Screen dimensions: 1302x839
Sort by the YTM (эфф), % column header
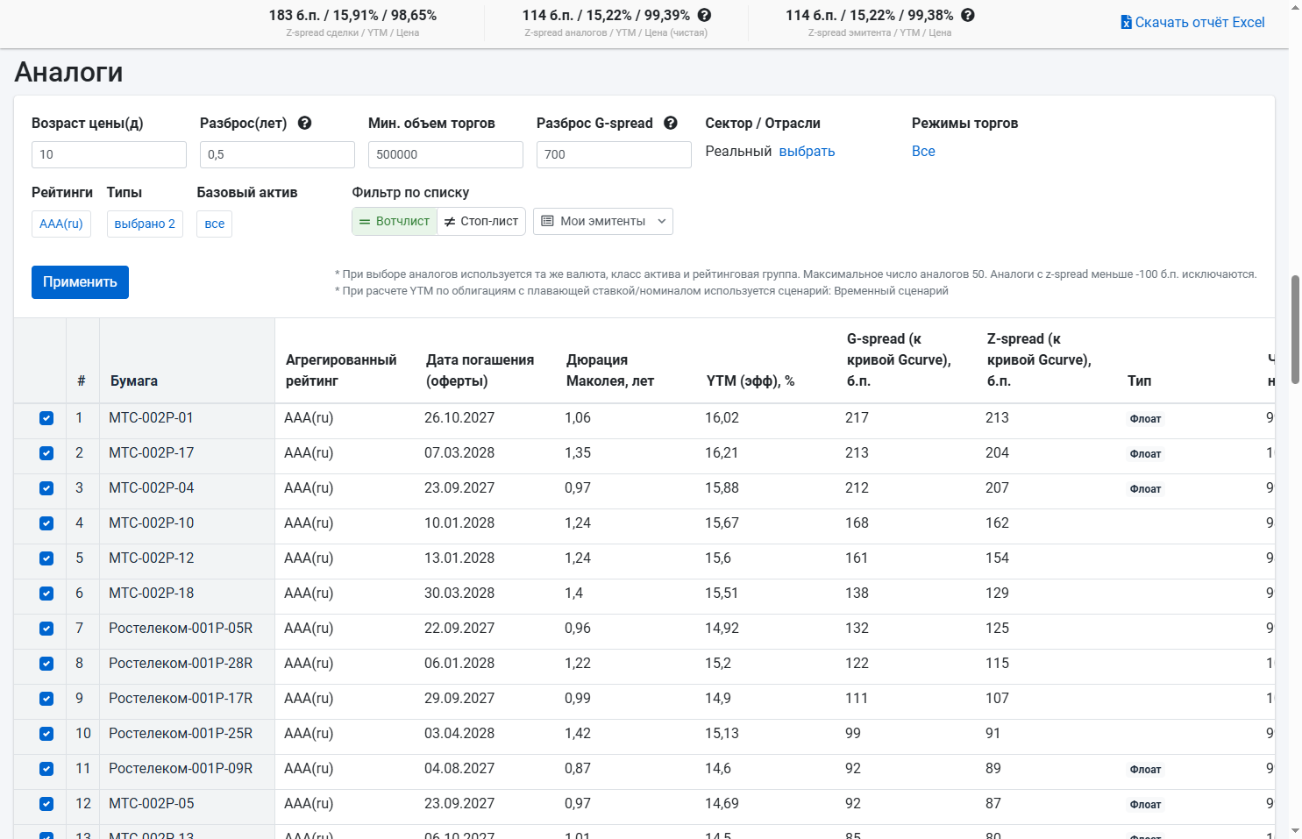click(x=751, y=380)
